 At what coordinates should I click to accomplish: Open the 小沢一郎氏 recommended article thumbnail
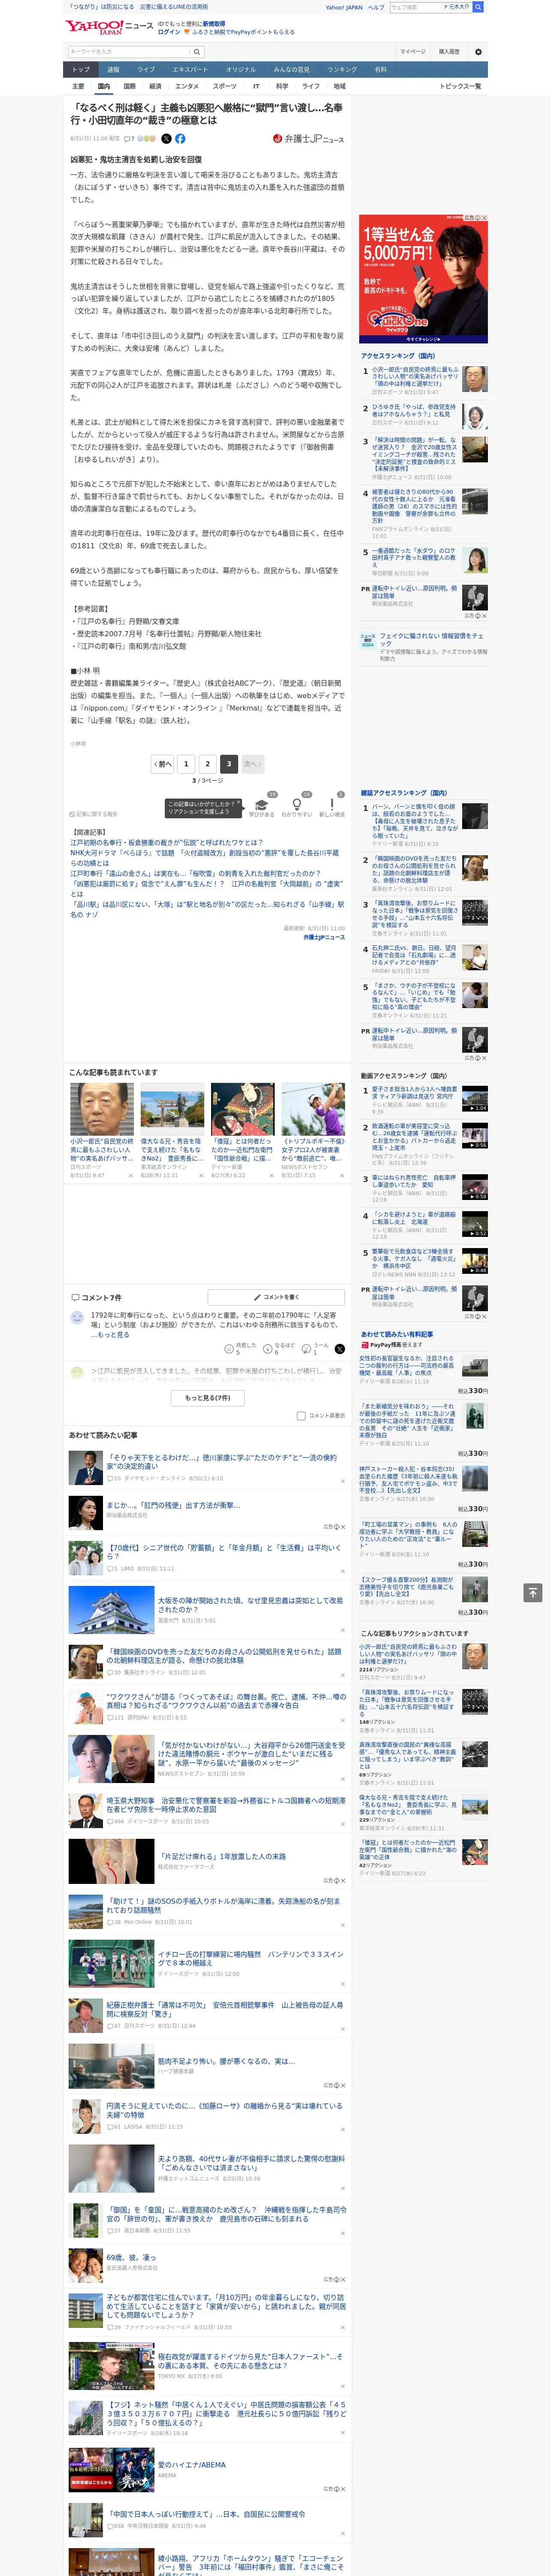coord(102,1108)
